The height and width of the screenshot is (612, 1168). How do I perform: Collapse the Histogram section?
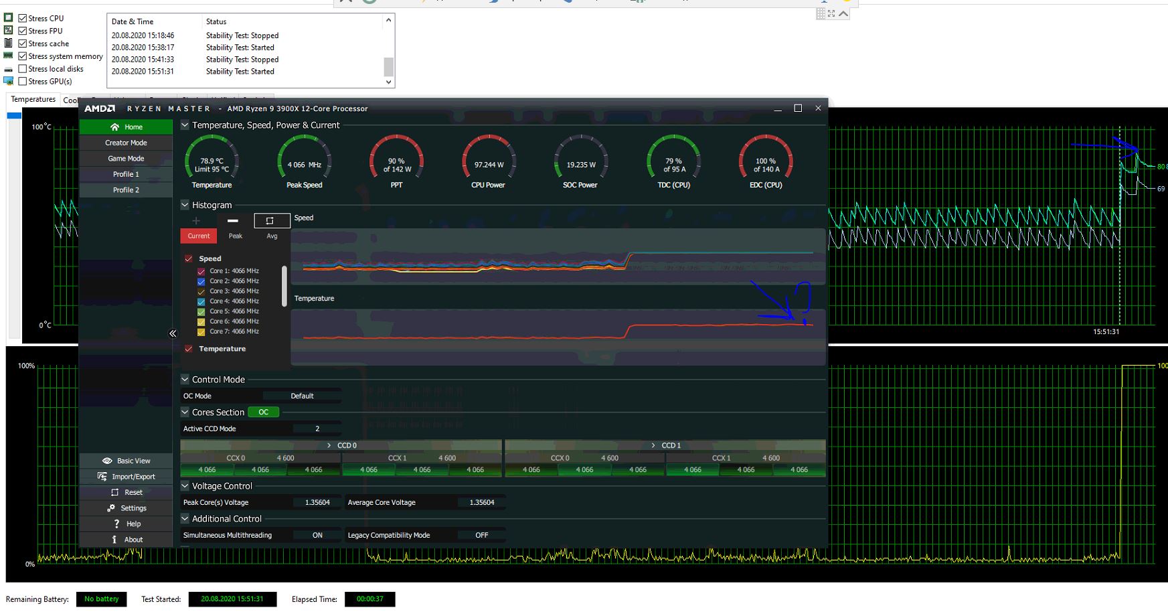pyautogui.click(x=185, y=205)
